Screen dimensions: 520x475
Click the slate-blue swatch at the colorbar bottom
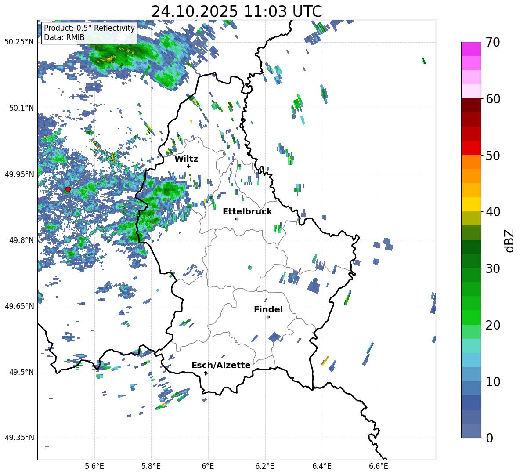[471, 431]
